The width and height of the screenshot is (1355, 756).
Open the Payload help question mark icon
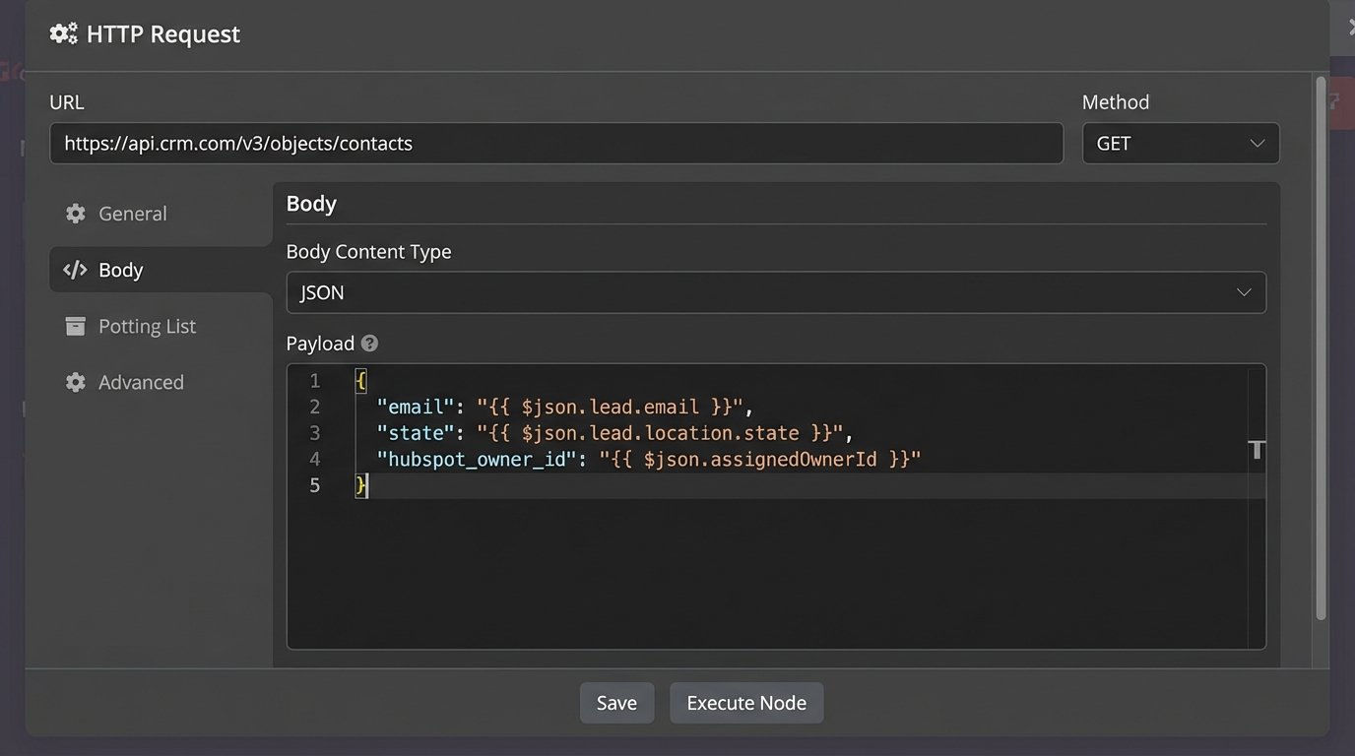(x=368, y=343)
